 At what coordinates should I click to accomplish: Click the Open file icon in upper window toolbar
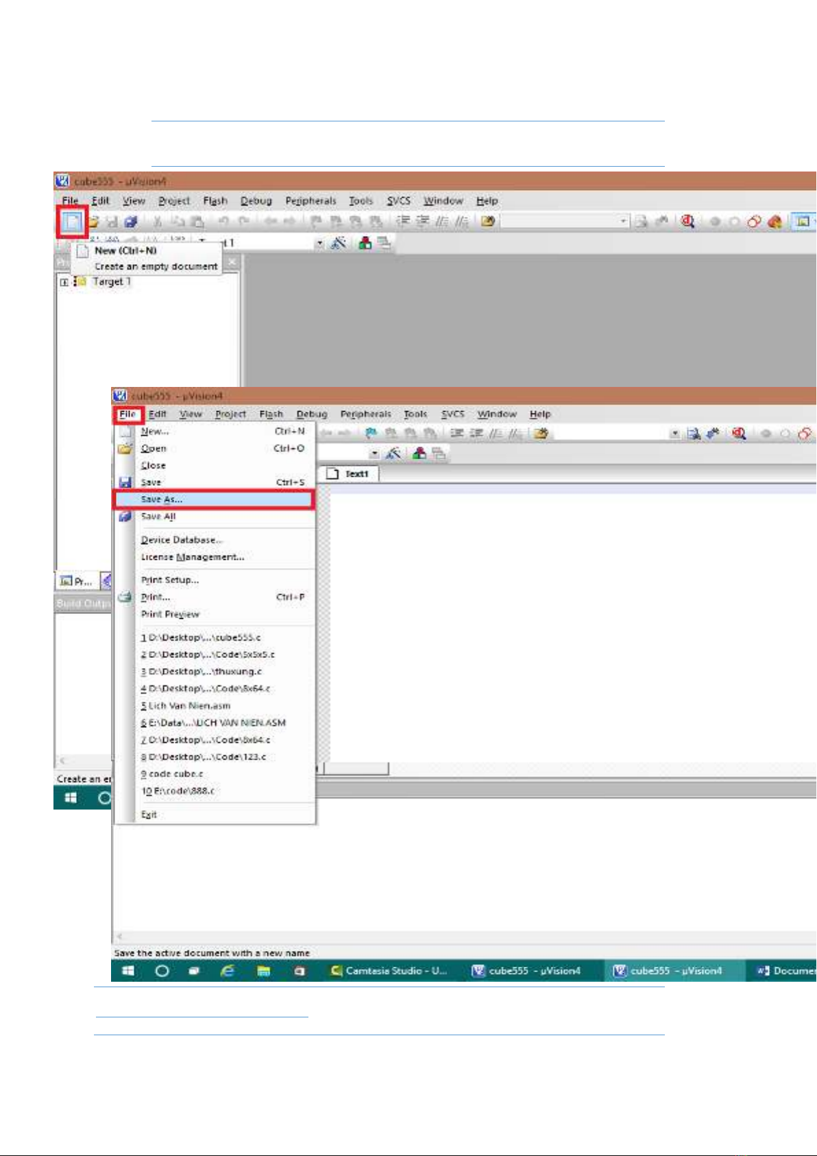95,222
